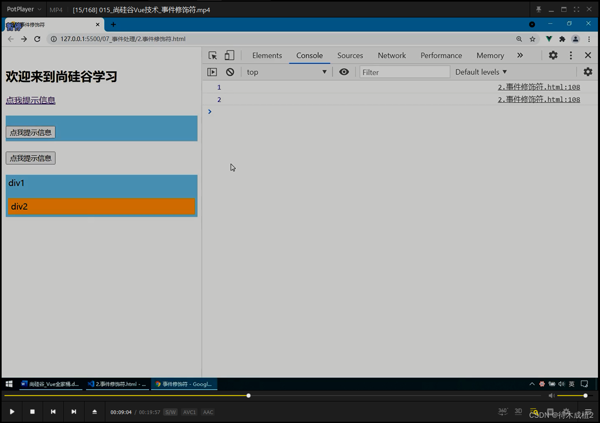Pin PotPlayer window on top

[539, 9]
